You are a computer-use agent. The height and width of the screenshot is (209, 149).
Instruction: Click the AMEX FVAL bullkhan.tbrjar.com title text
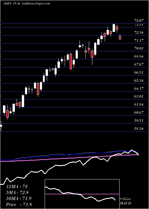(26, 4)
